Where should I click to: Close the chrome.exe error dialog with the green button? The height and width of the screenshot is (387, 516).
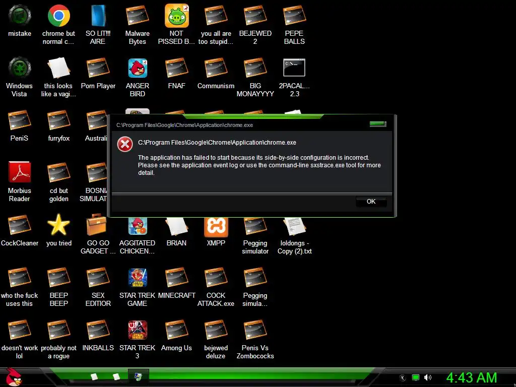[378, 124]
